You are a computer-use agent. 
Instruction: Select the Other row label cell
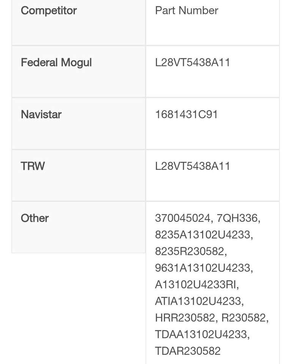point(35,218)
